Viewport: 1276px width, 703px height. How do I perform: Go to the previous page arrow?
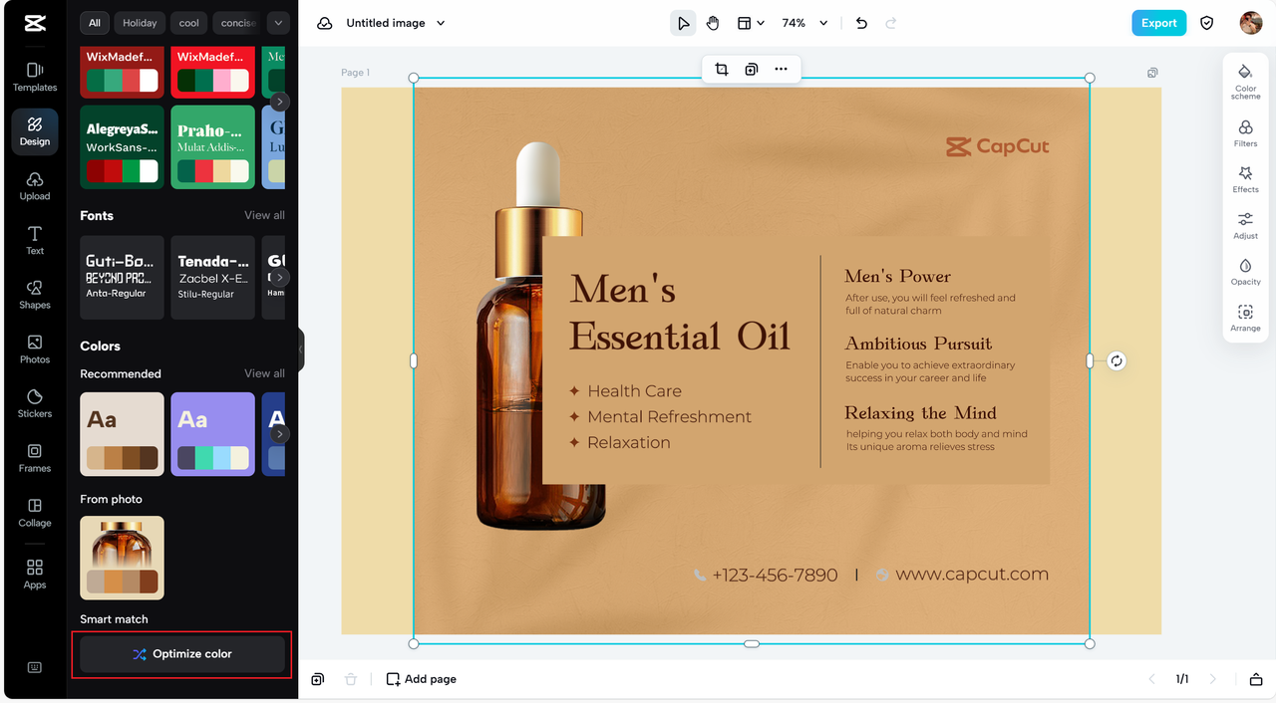pyautogui.click(x=1152, y=679)
